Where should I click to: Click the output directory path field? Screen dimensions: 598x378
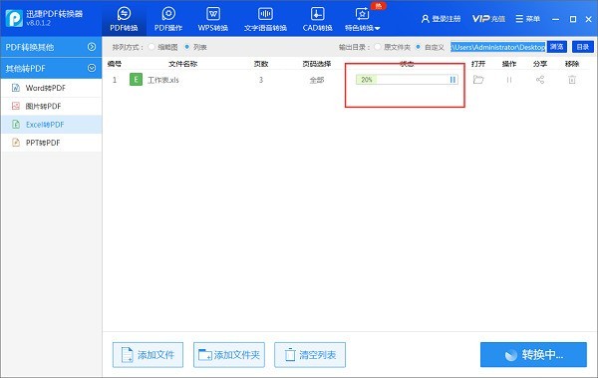tap(498, 47)
